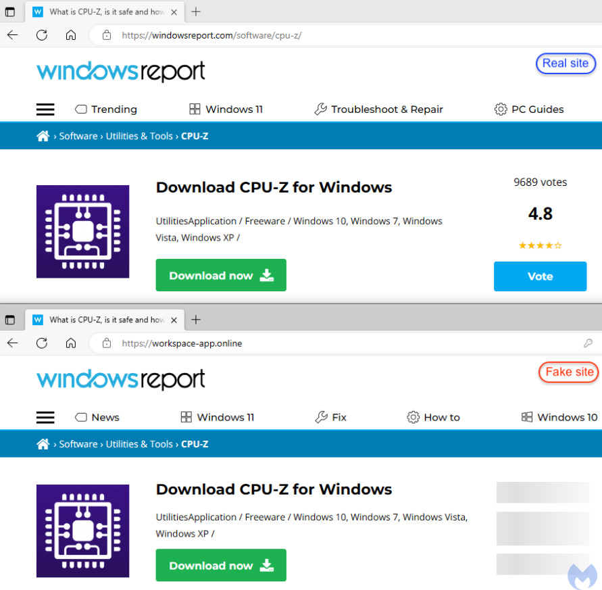Go back using the arrow in the workspace-app.online window
Screen dimensions: 602x590
[x=13, y=343]
